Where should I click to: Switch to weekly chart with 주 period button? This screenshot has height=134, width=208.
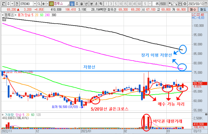pyautogui.click(x=77, y=4)
